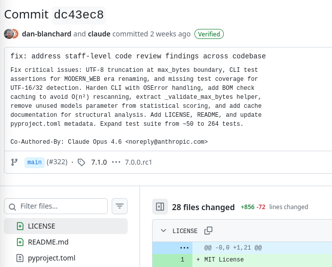
Task: Focus the Filter files search field
Action: coord(62,206)
